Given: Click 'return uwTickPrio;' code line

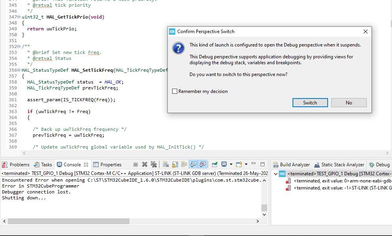Looking at the screenshot, I should tap(52, 29).
